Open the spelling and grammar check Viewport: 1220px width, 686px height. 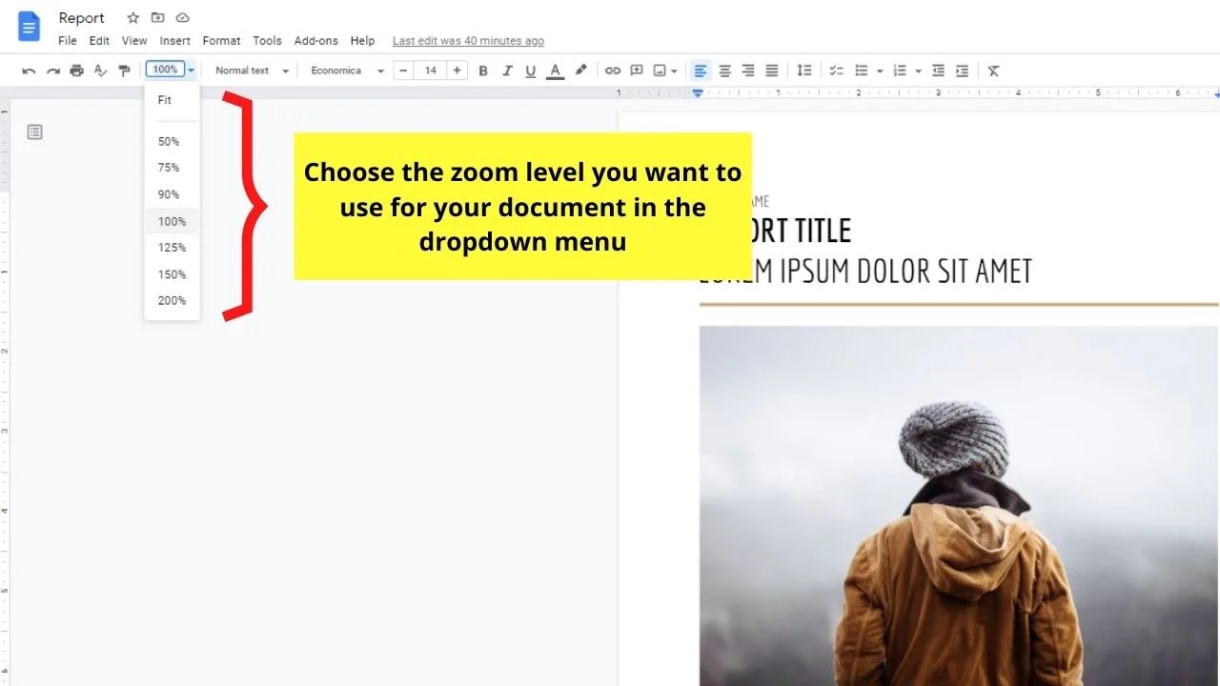(100, 70)
